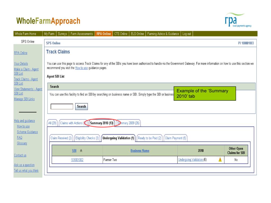Click the No value in table row

tap(236, 160)
